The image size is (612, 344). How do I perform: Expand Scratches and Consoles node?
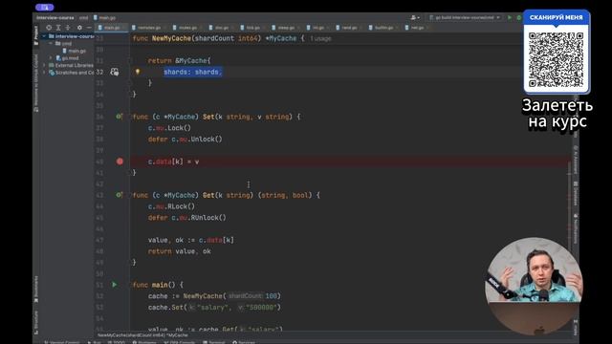point(44,73)
